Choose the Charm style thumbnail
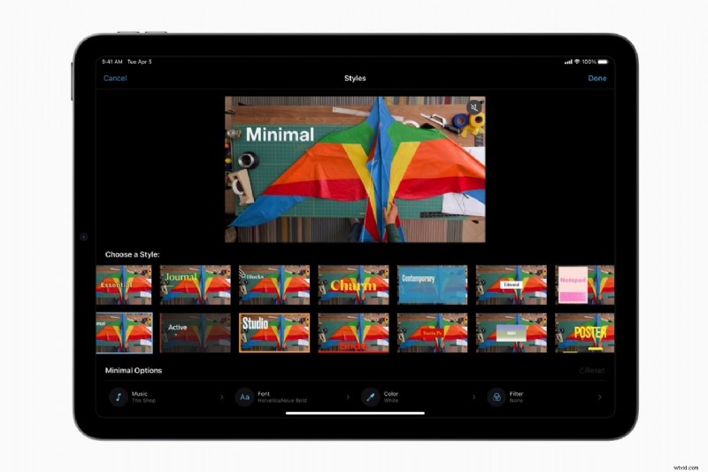Screen dimensions: 708x472 (353, 285)
